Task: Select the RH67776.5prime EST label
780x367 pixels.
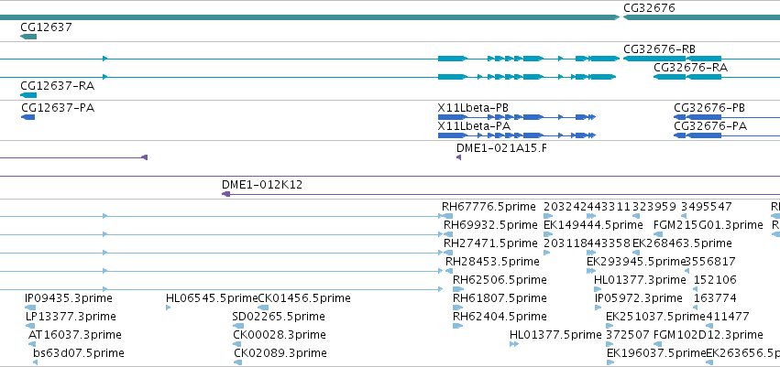Action: click(489, 207)
